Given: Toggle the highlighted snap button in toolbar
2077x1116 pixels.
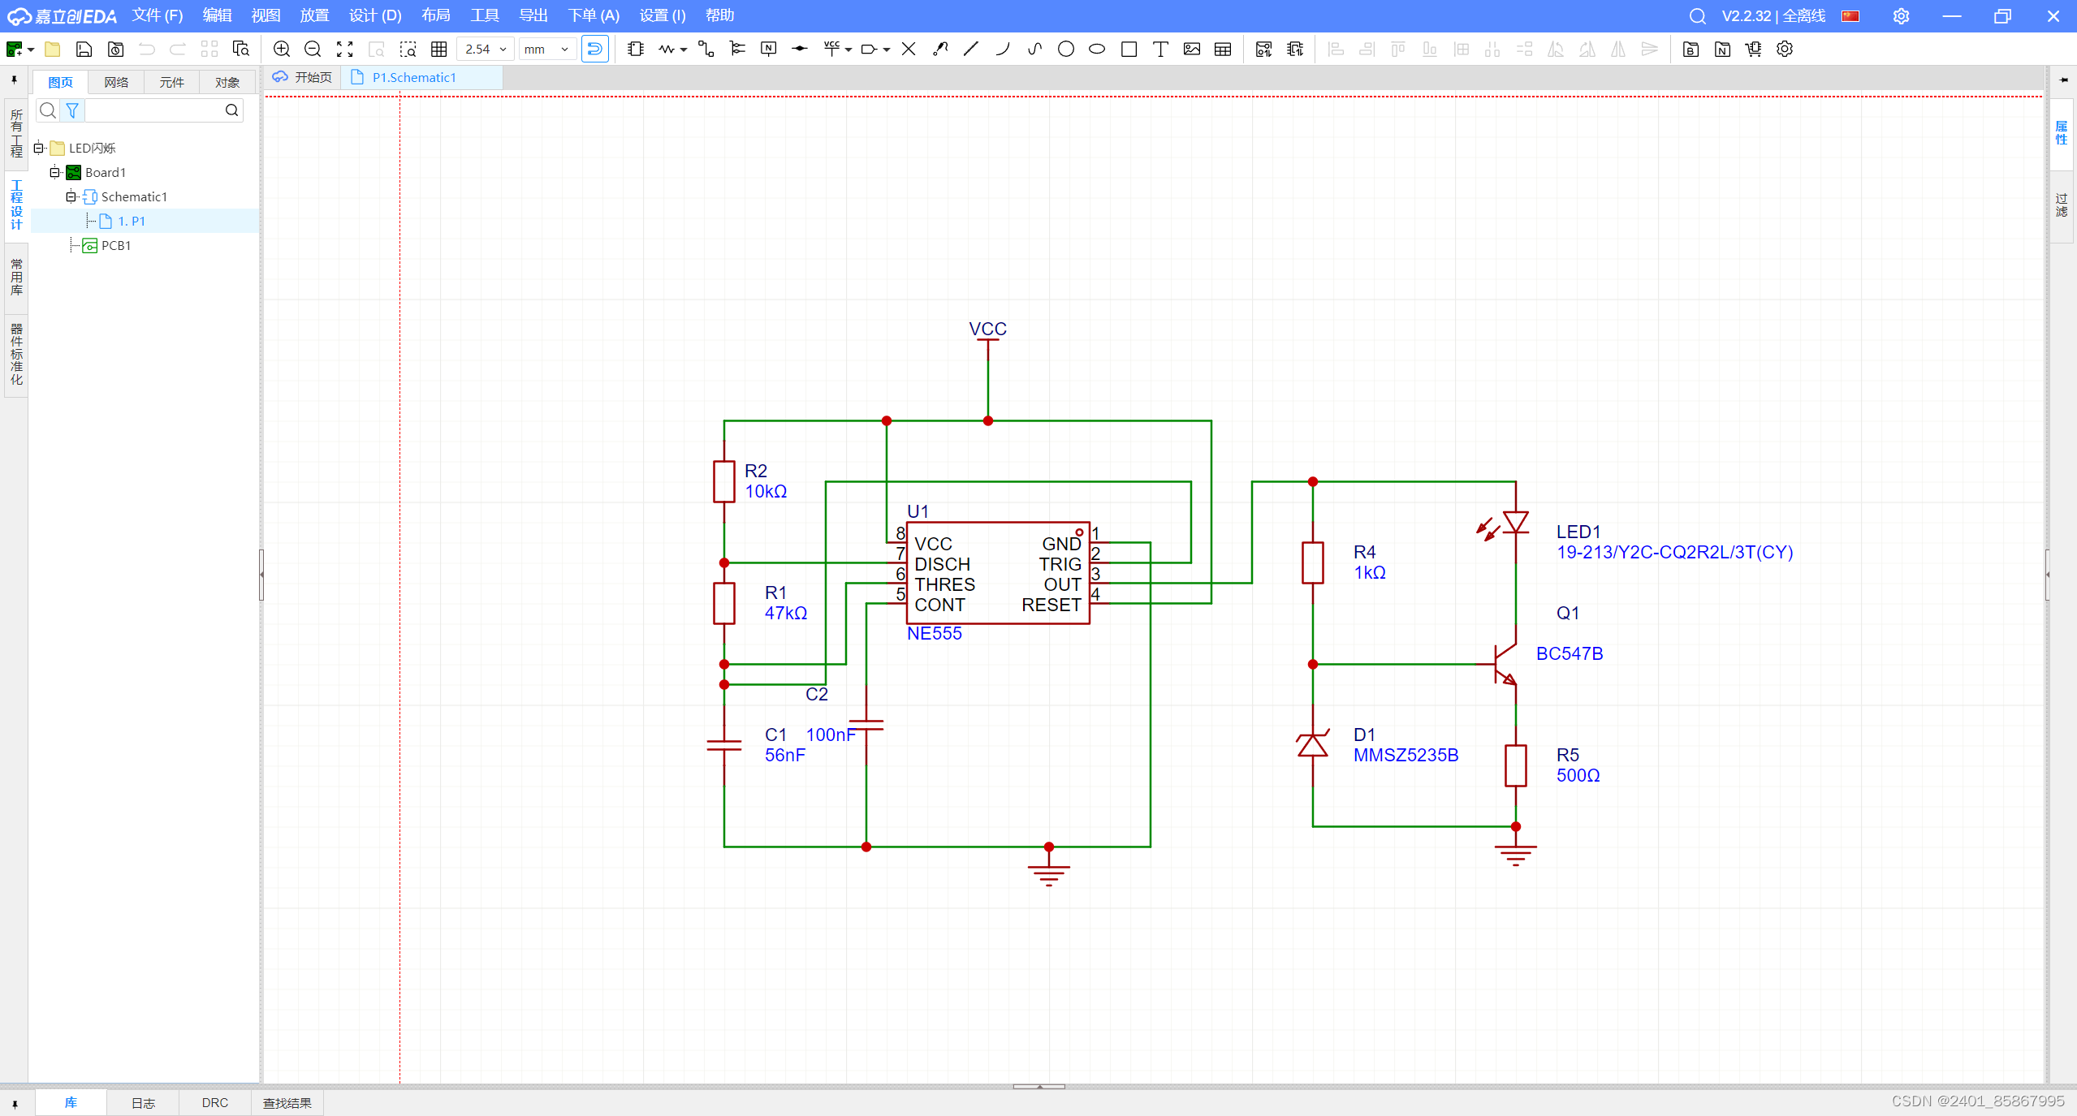Looking at the screenshot, I should tap(594, 50).
